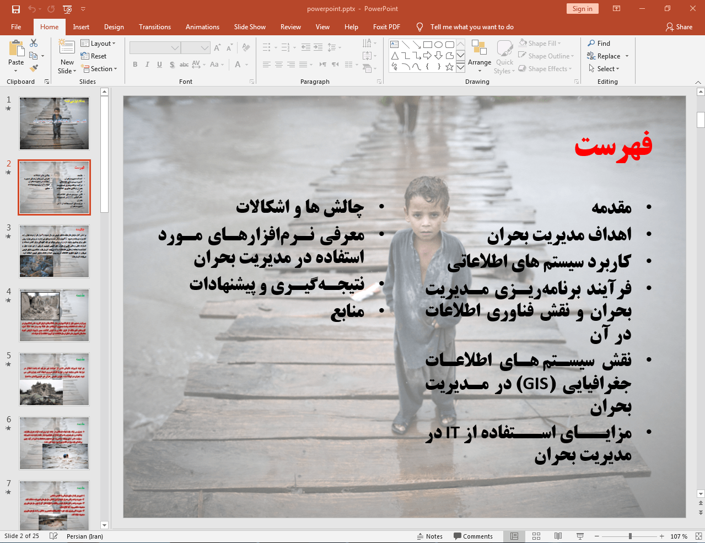Activate the Format Painter brush
Viewport: 705px width, 543px height.
[x=34, y=68]
